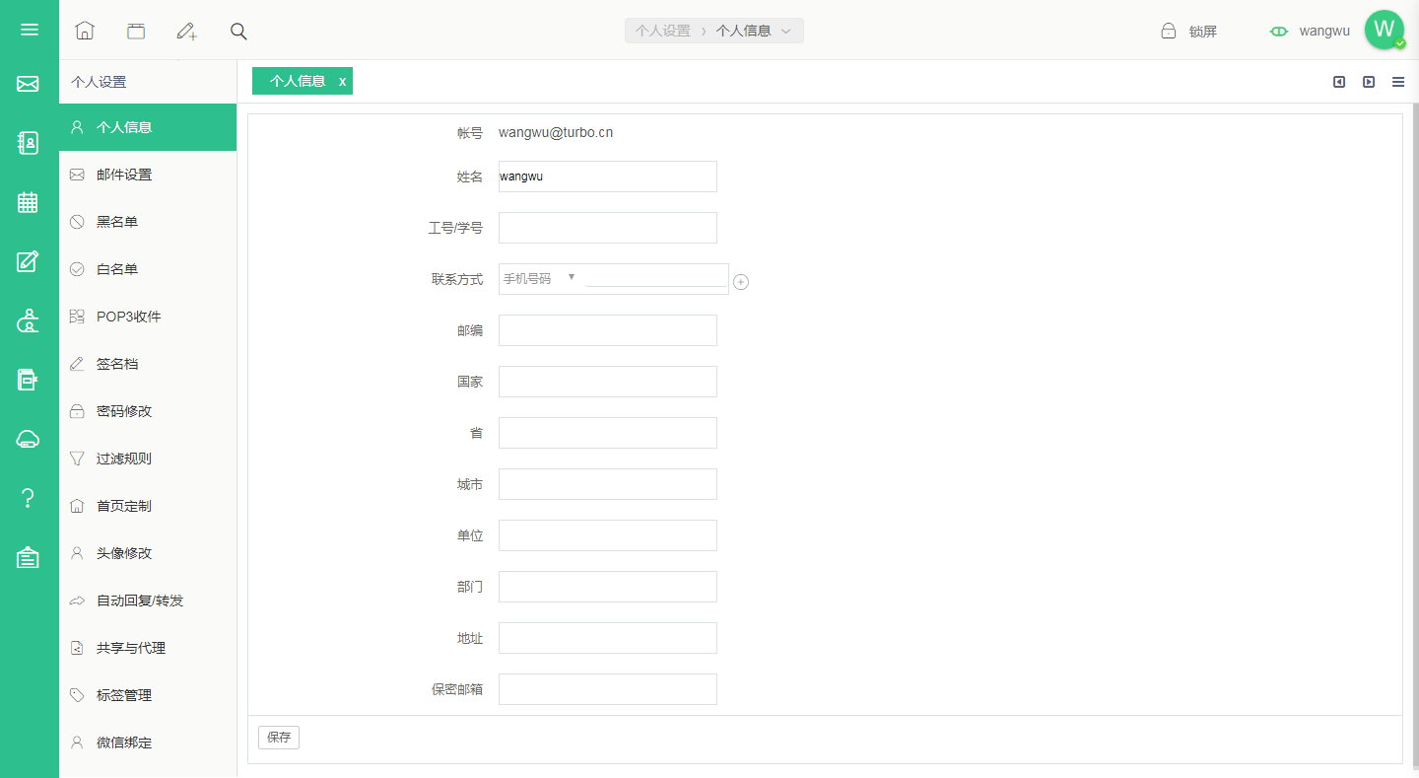Viewport: 1419px width, 778px height.
Task: Open the cloud drive icon in green sidebar
Action: point(28,439)
